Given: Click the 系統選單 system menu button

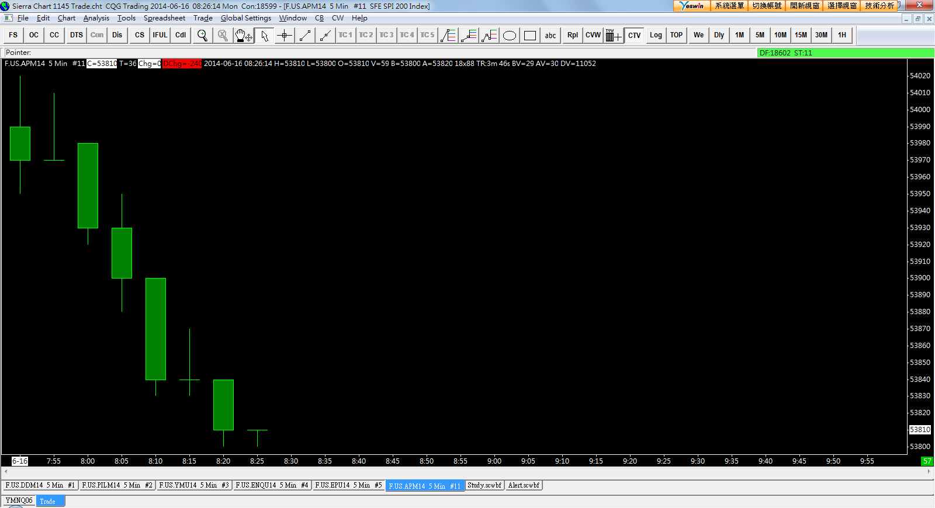Looking at the screenshot, I should [729, 6].
